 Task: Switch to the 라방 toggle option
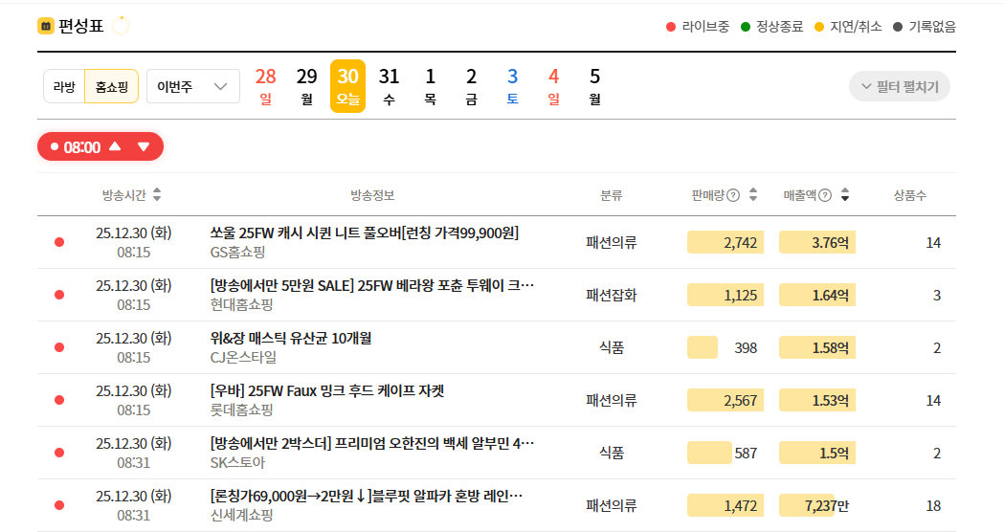[x=64, y=86]
